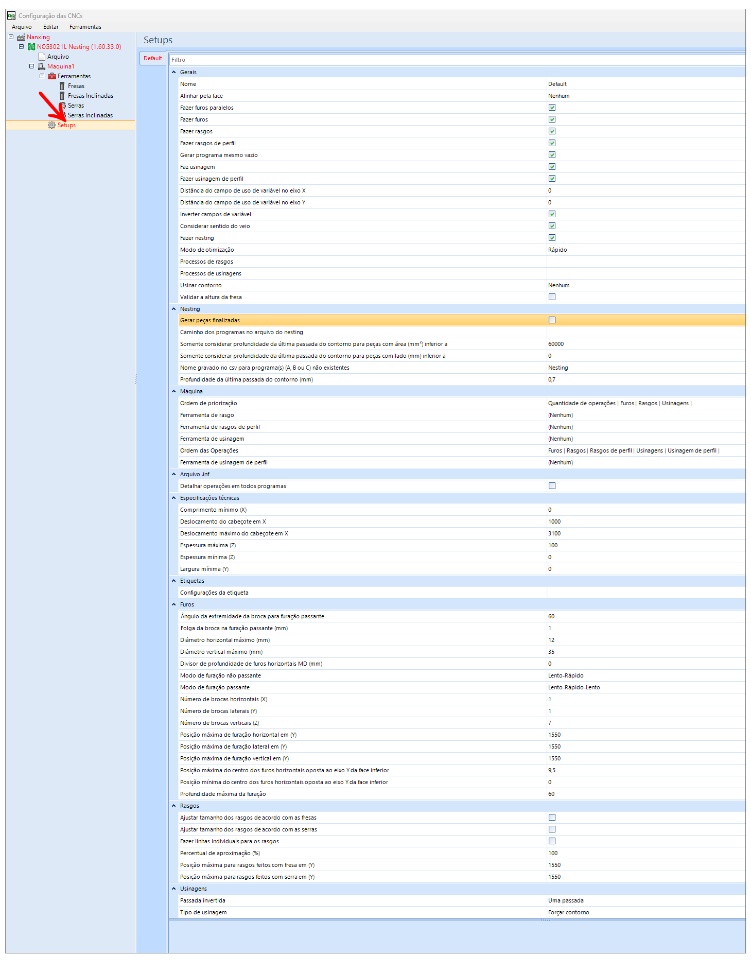Toggle the Fazer nesting checkbox
The image size is (751, 973).
click(552, 238)
